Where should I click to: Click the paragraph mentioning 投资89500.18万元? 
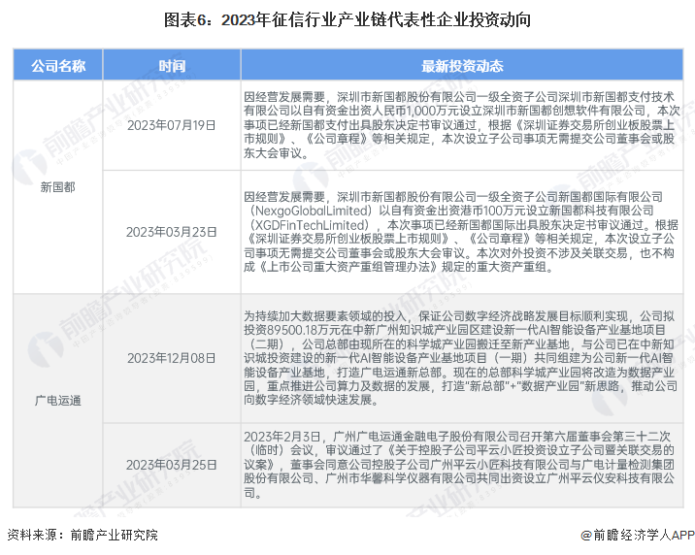click(461, 358)
